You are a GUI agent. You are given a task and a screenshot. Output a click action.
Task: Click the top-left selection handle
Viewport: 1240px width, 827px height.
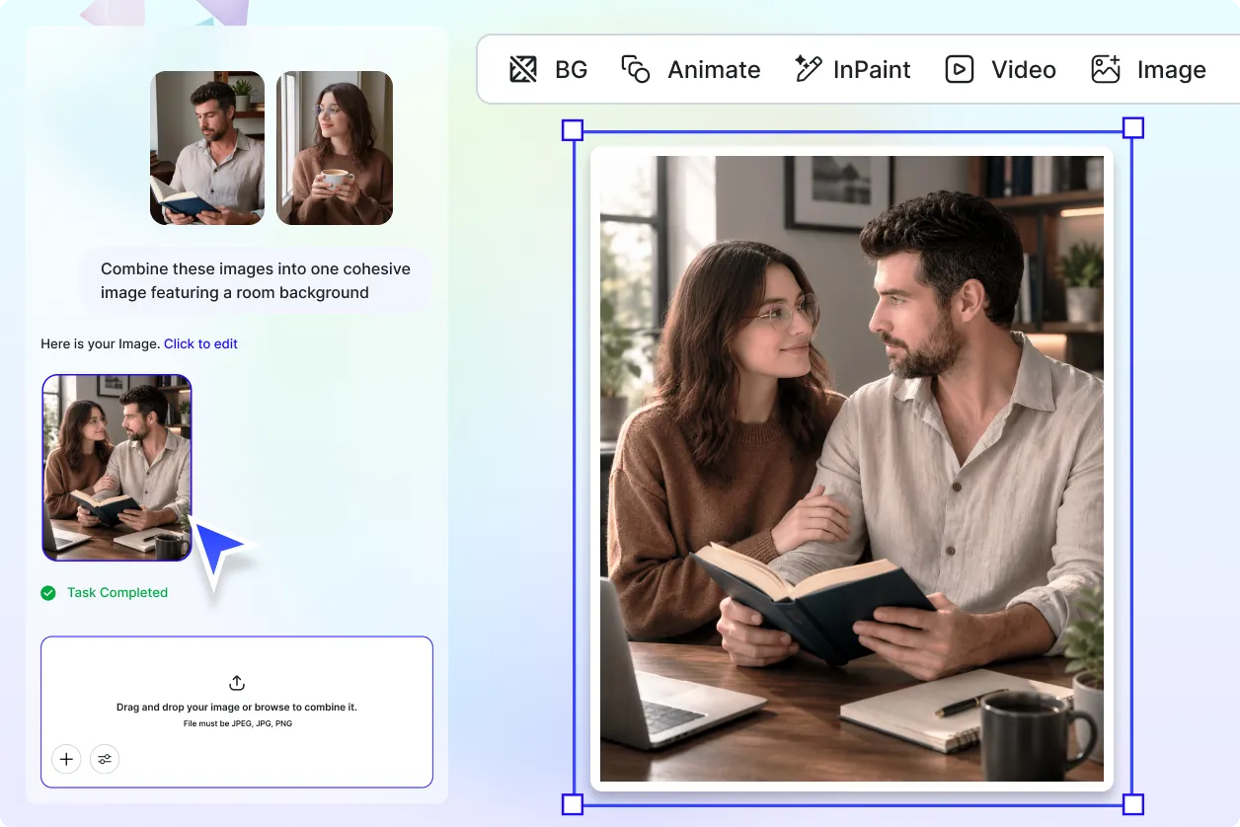(x=573, y=130)
